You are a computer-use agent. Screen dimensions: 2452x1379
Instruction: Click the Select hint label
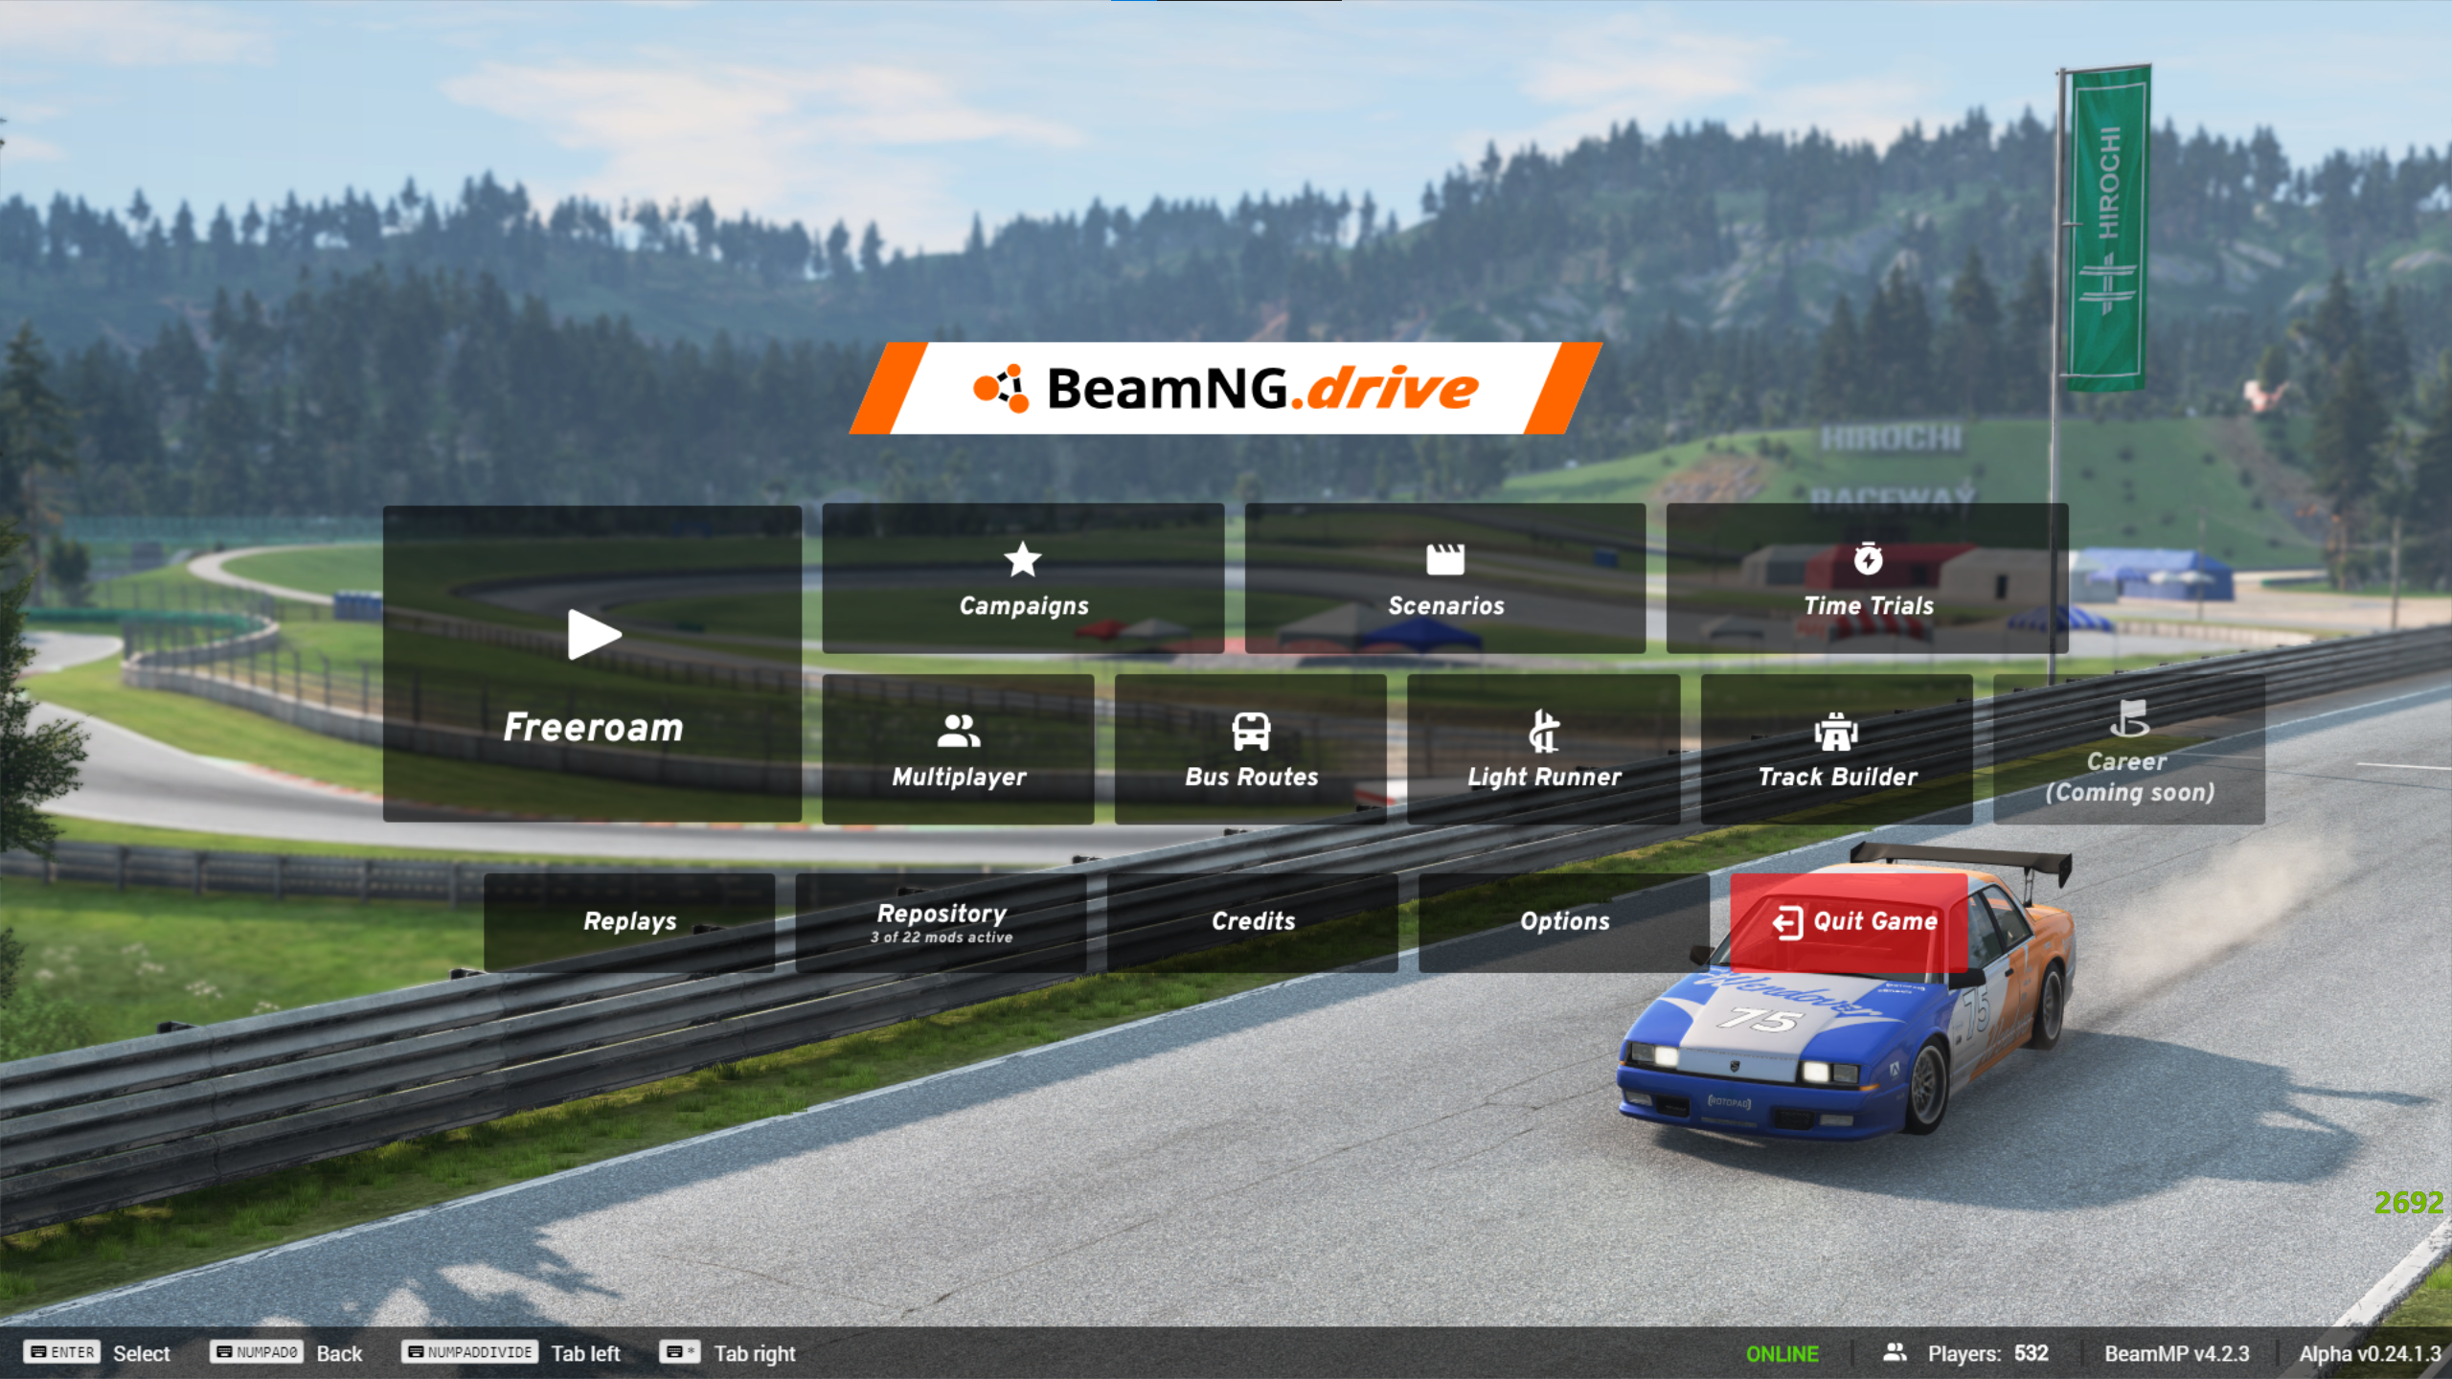click(142, 1353)
